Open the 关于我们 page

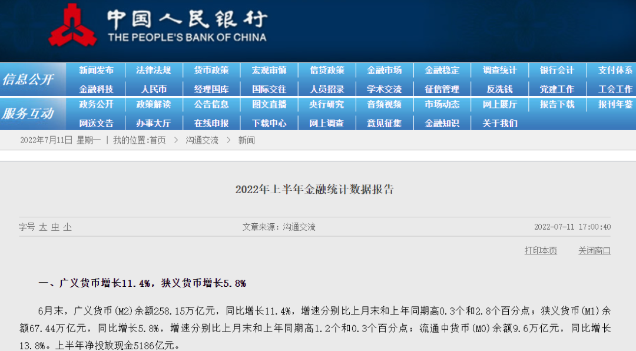[x=499, y=123]
